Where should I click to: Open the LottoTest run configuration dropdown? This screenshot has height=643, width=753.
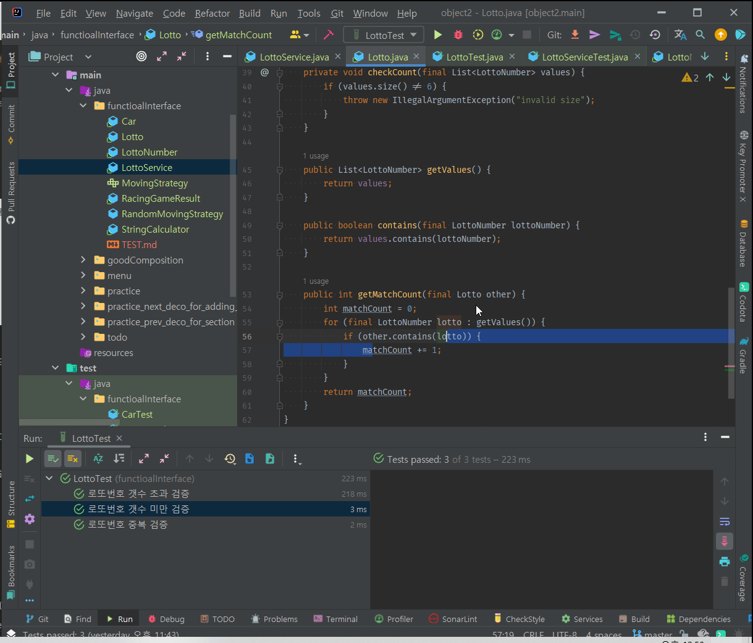[x=384, y=35]
